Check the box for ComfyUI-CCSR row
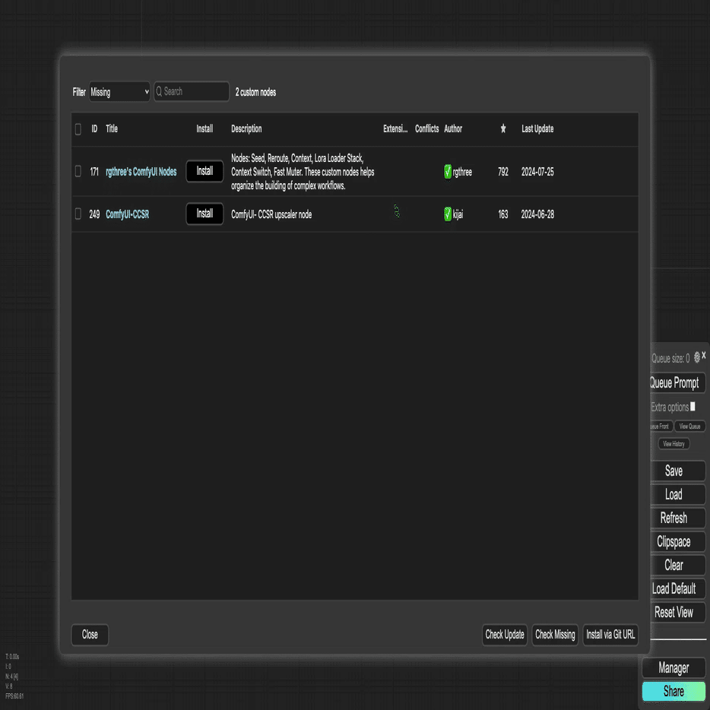Image resolution: width=710 pixels, height=710 pixels. coord(78,214)
